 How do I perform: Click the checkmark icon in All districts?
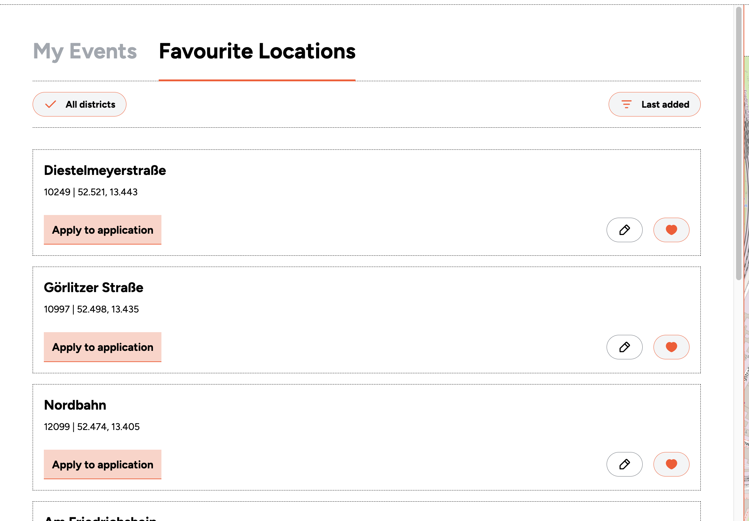[x=51, y=104]
